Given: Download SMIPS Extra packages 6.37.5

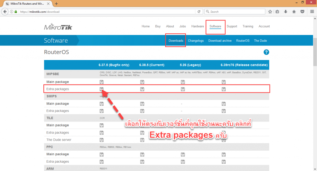Looking at the screenshot, I should coord(102,111).
